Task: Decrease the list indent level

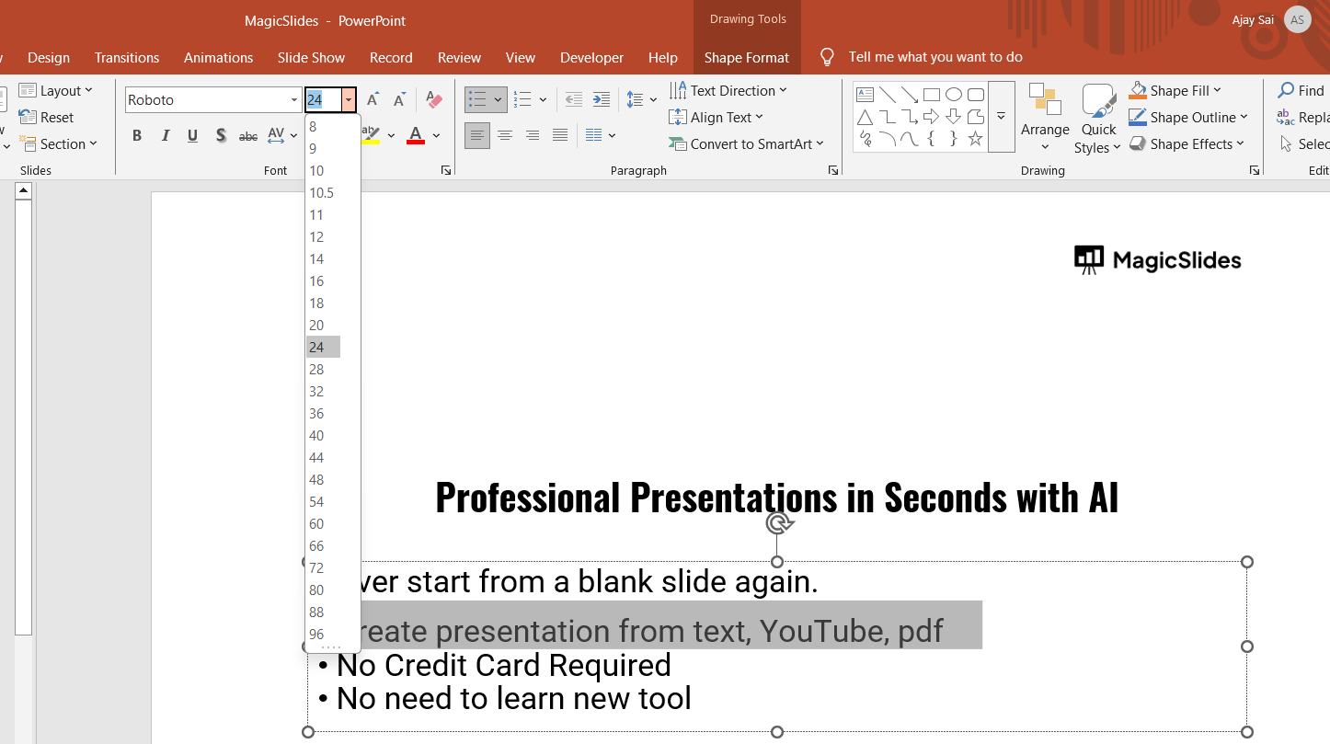Action: (x=573, y=99)
